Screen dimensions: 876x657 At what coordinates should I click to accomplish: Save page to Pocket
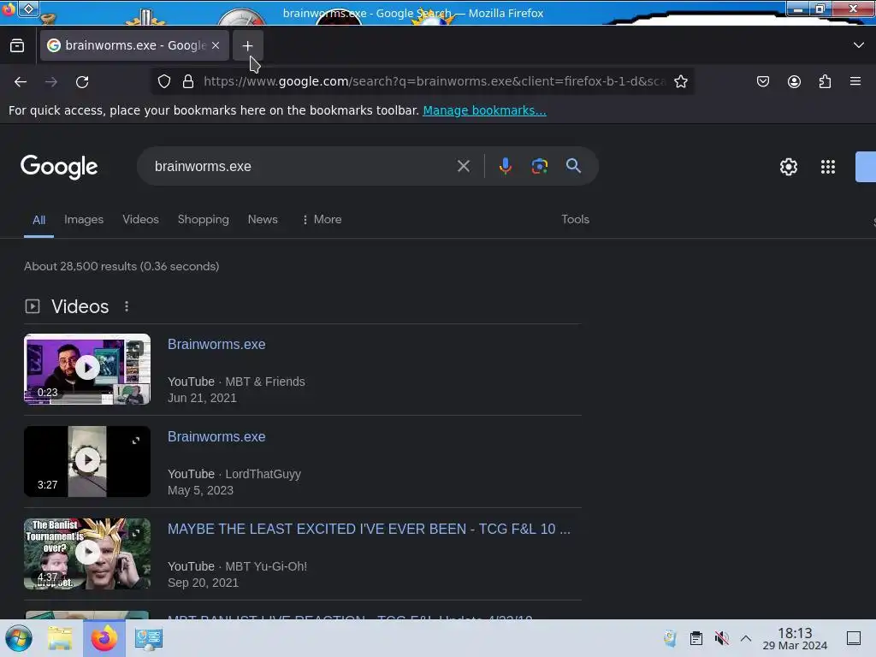coord(762,81)
